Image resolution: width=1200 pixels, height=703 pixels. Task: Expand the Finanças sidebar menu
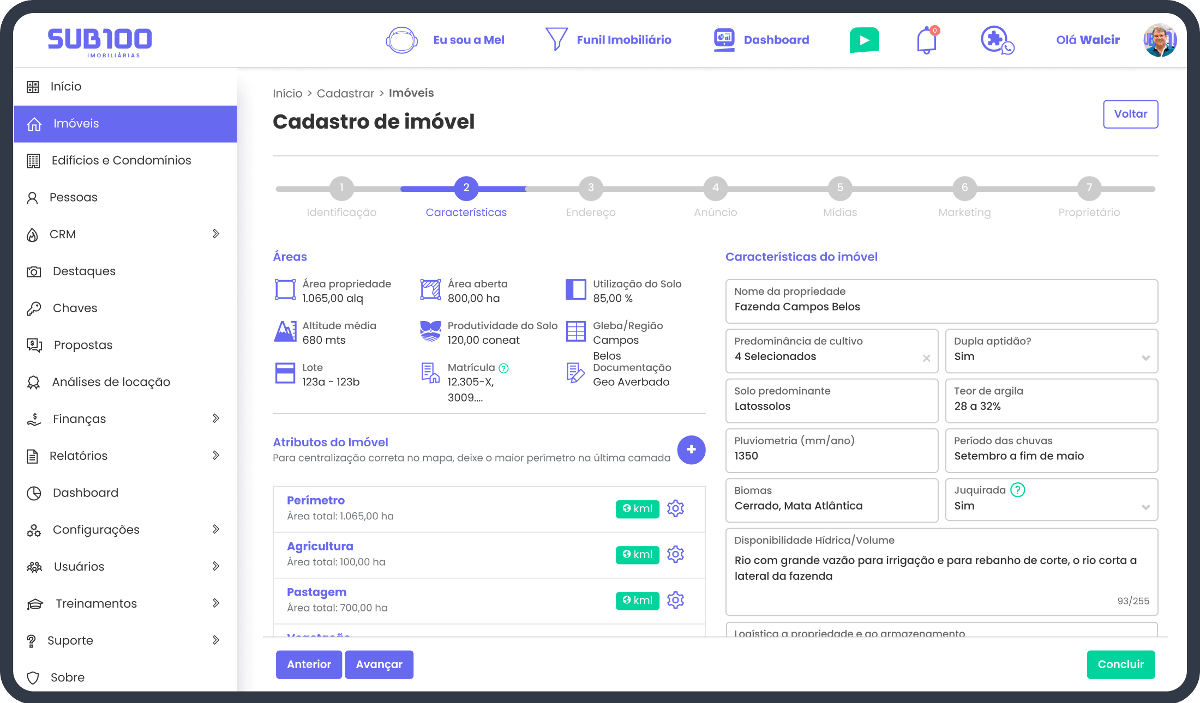pyautogui.click(x=216, y=419)
